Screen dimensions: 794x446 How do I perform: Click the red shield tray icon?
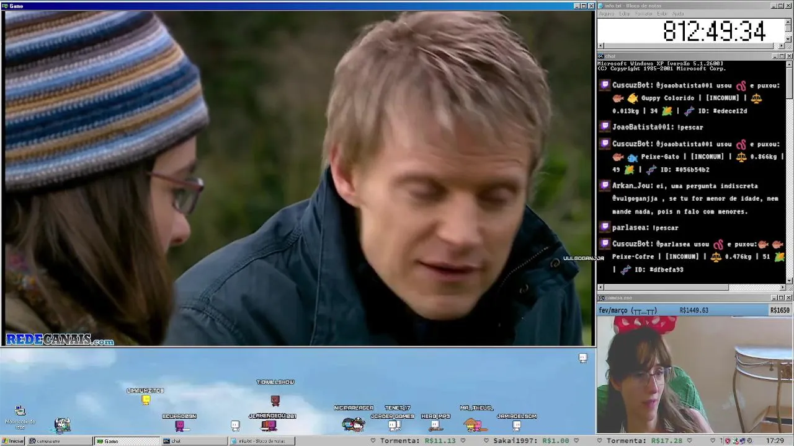[728, 441]
